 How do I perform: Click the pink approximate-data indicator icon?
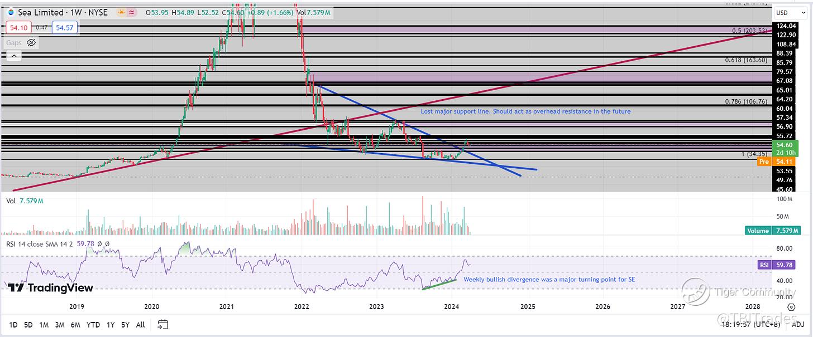(x=132, y=12)
